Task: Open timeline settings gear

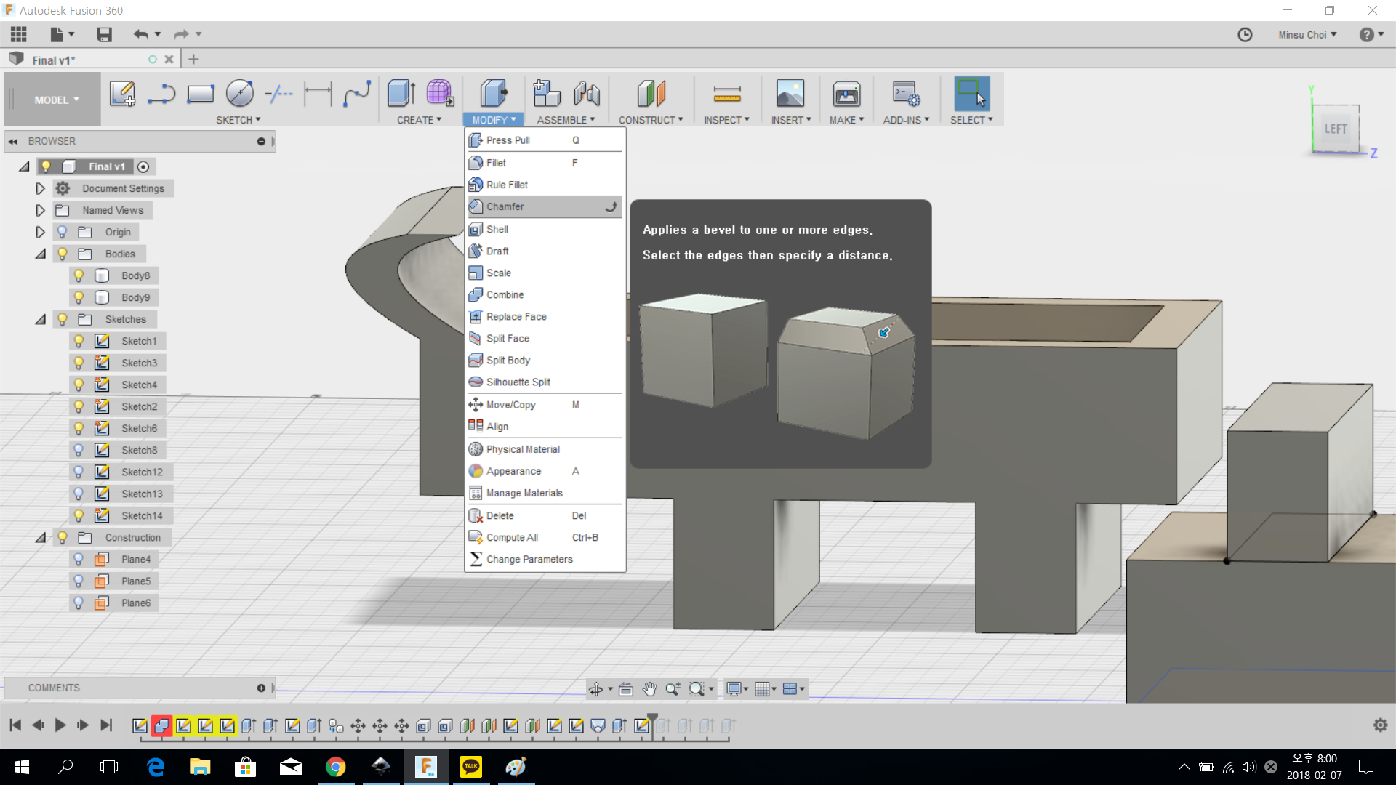Action: (1380, 725)
